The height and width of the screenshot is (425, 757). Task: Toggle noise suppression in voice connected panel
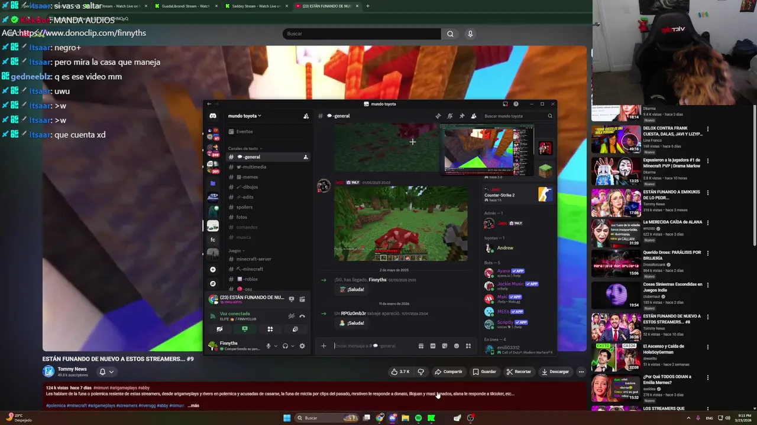pos(291,316)
